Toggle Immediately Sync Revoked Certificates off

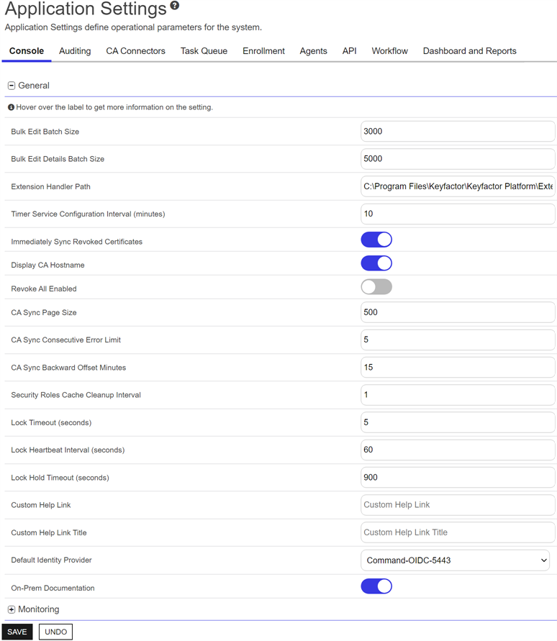[376, 240]
